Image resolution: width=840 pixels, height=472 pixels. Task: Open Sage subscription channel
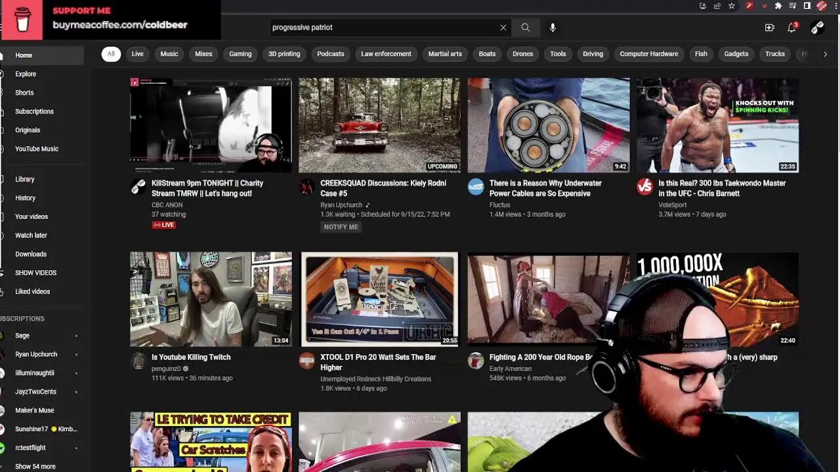pyautogui.click(x=41, y=336)
